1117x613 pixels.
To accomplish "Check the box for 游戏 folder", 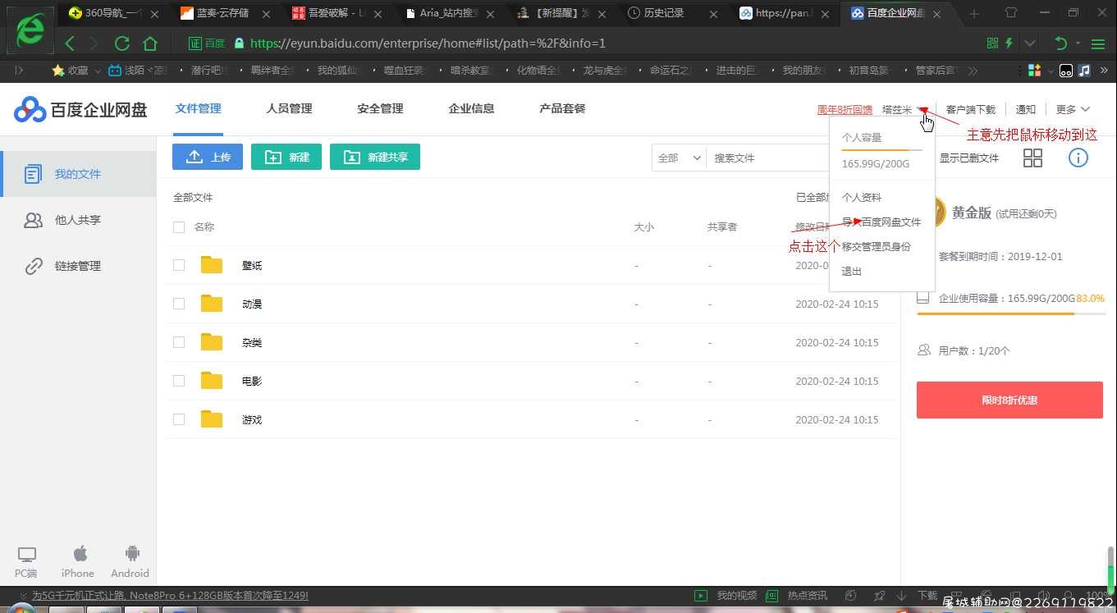I will tap(179, 419).
